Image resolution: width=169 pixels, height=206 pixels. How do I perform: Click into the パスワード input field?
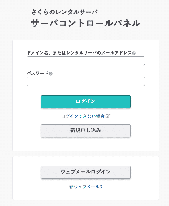86,81
